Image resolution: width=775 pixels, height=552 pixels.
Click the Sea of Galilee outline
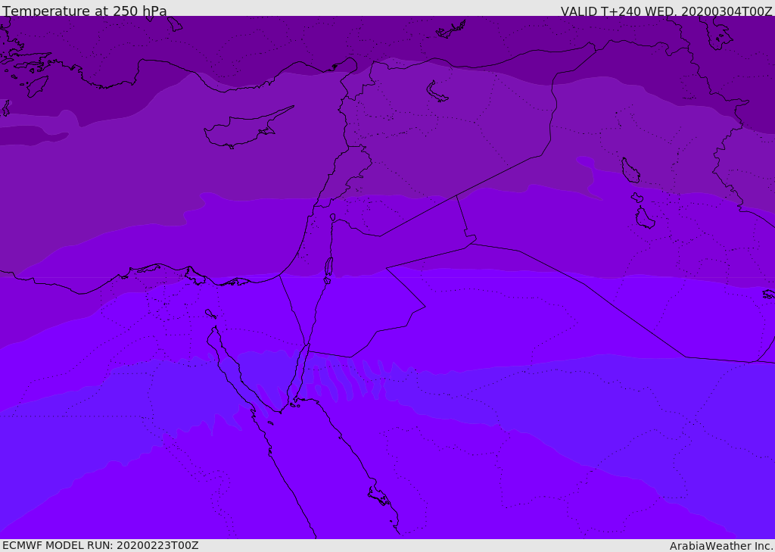click(x=333, y=217)
